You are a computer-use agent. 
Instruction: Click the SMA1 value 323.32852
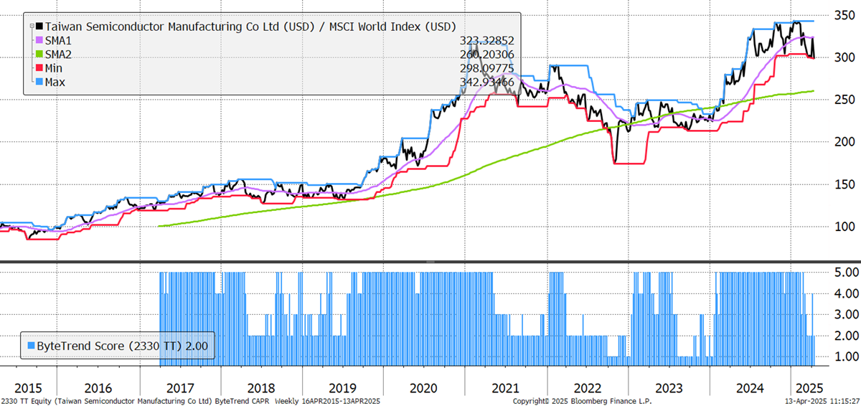click(487, 41)
